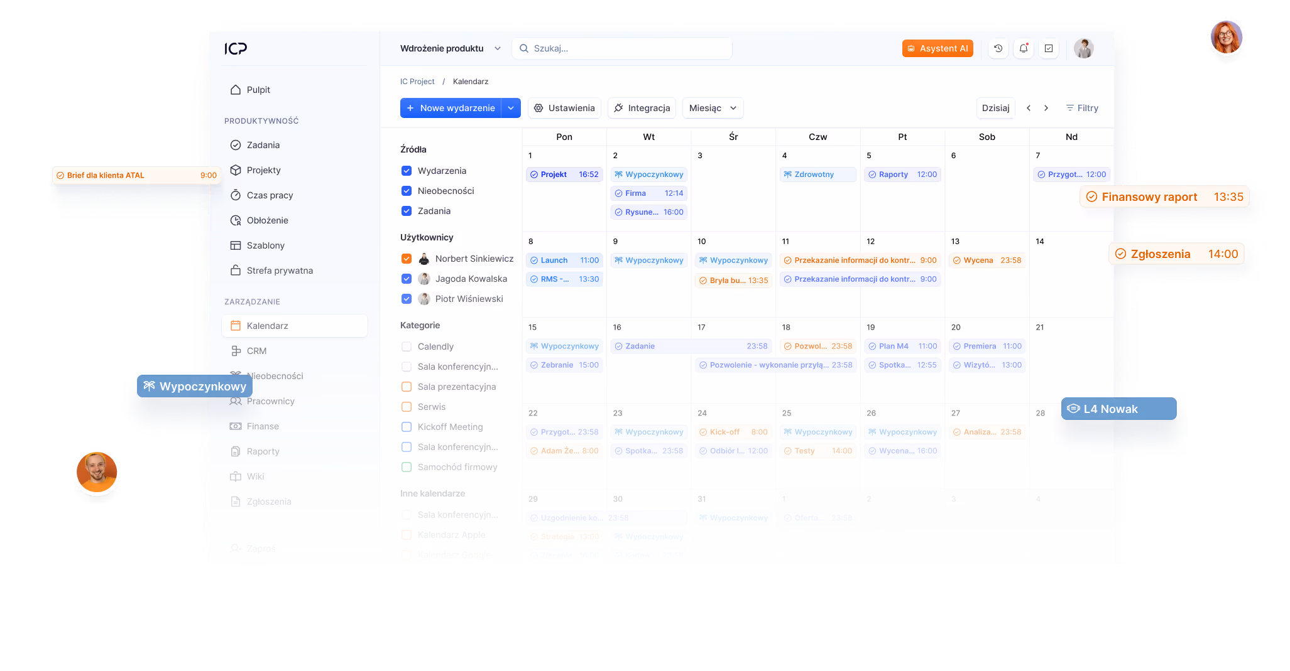Click the Integracja plug icon
The width and height of the screenshot is (1290, 671).
pos(618,108)
